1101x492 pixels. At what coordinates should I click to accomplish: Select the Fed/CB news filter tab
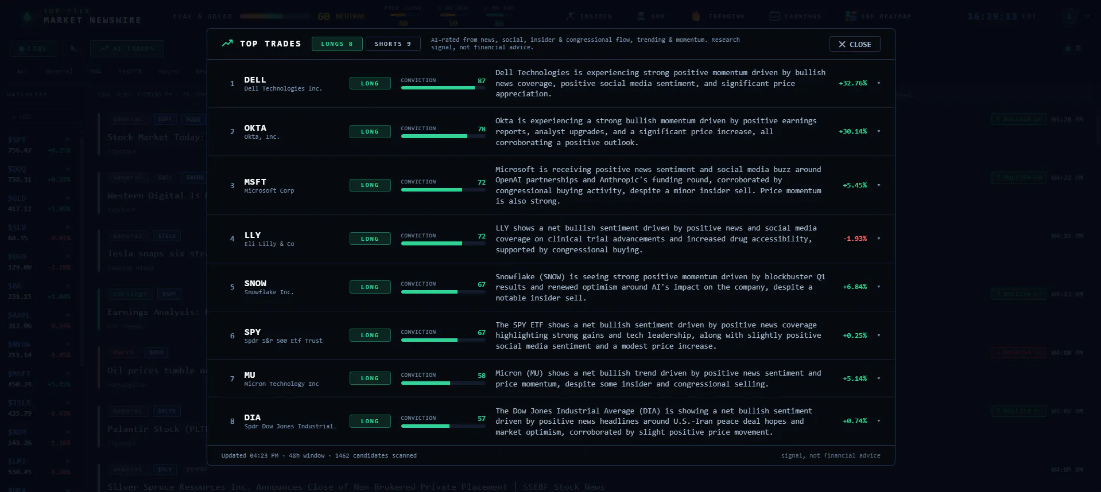(130, 72)
